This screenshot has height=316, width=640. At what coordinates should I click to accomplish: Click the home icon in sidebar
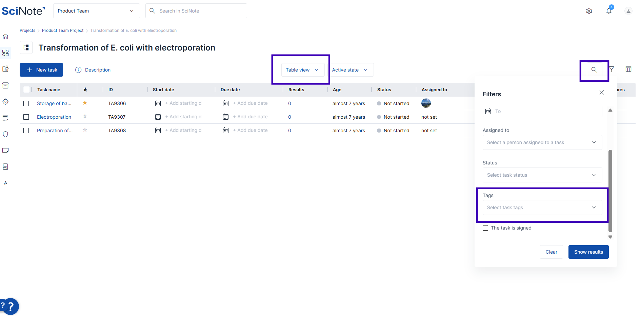click(5, 37)
